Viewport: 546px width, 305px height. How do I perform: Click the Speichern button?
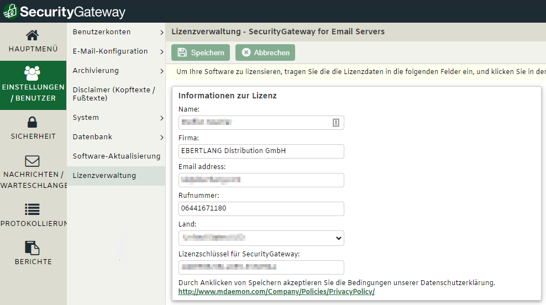[201, 52]
